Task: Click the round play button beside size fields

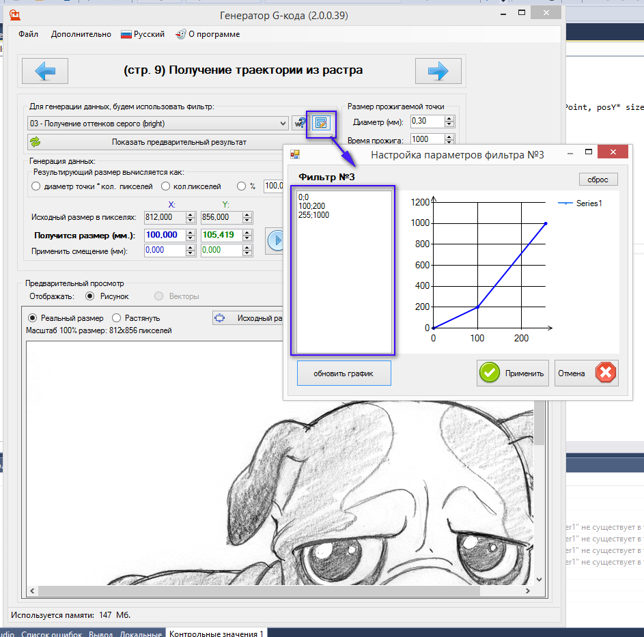Action: coord(277,240)
